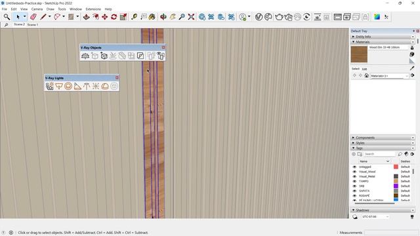The width and height of the screenshot is (420, 236).
Task: Click the material eyedropper sample tool
Action: (412, 68)
